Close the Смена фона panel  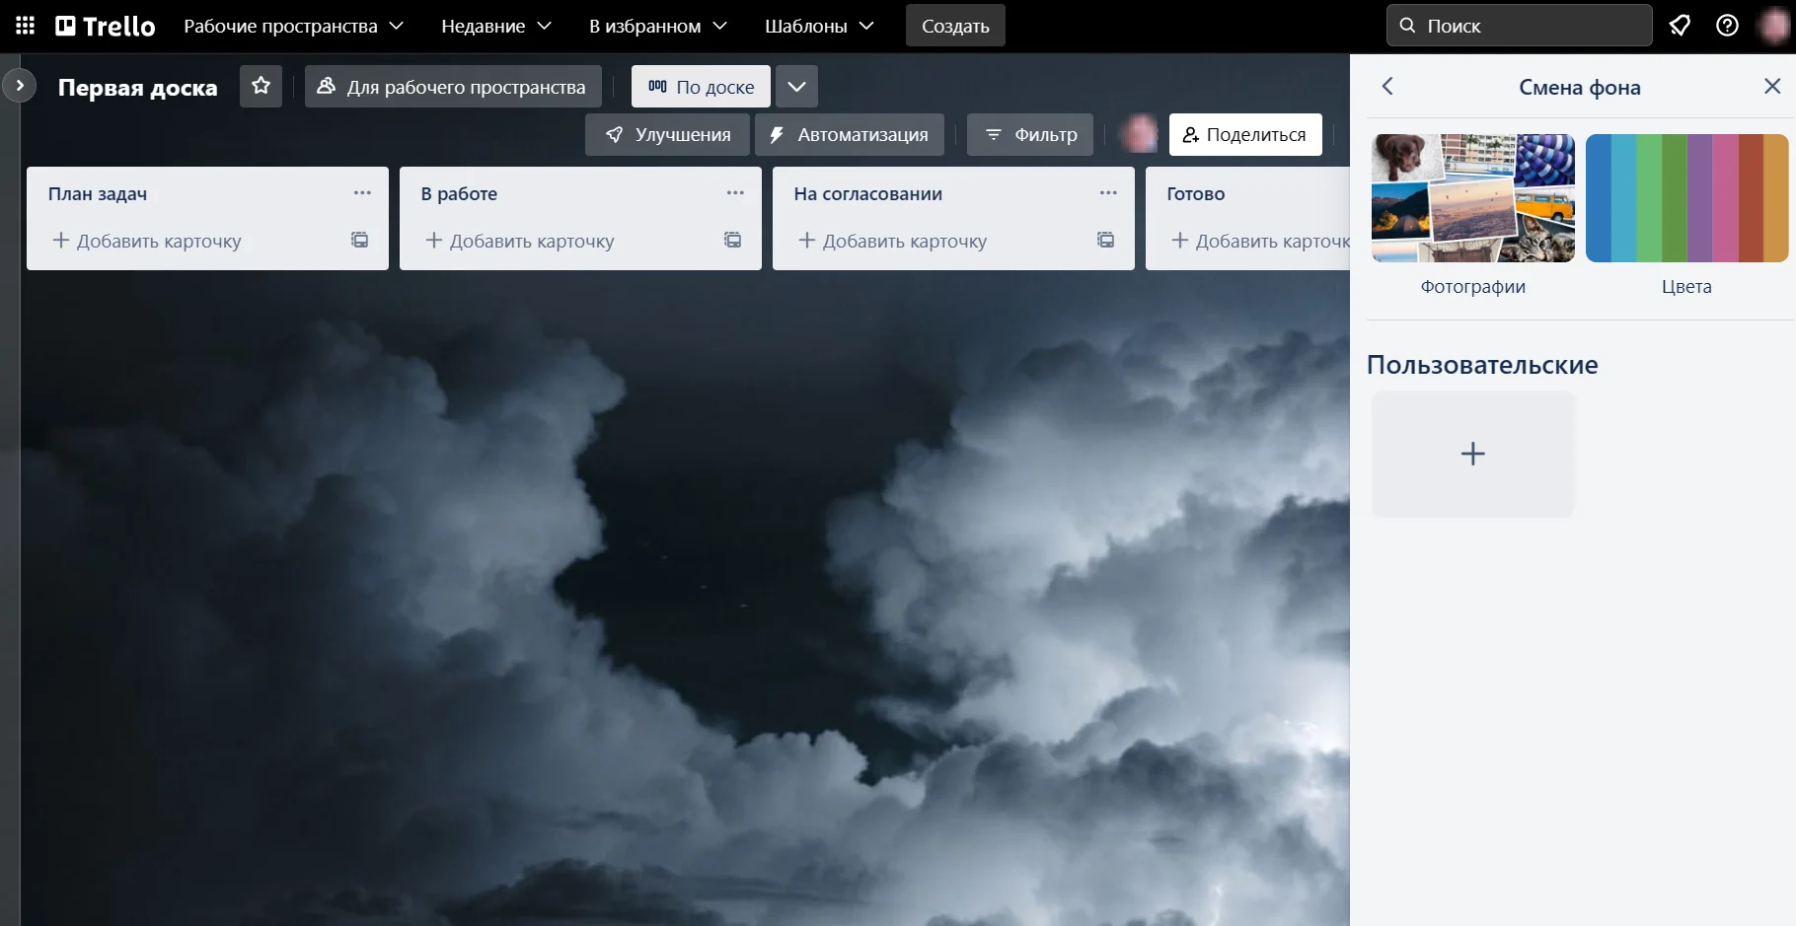click(1772, 86)
